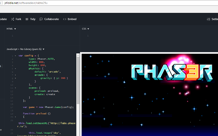Click the Embed code brackets icon
Image resolution: width=218 pixels, height=136 pixels.
coord(65,19)
